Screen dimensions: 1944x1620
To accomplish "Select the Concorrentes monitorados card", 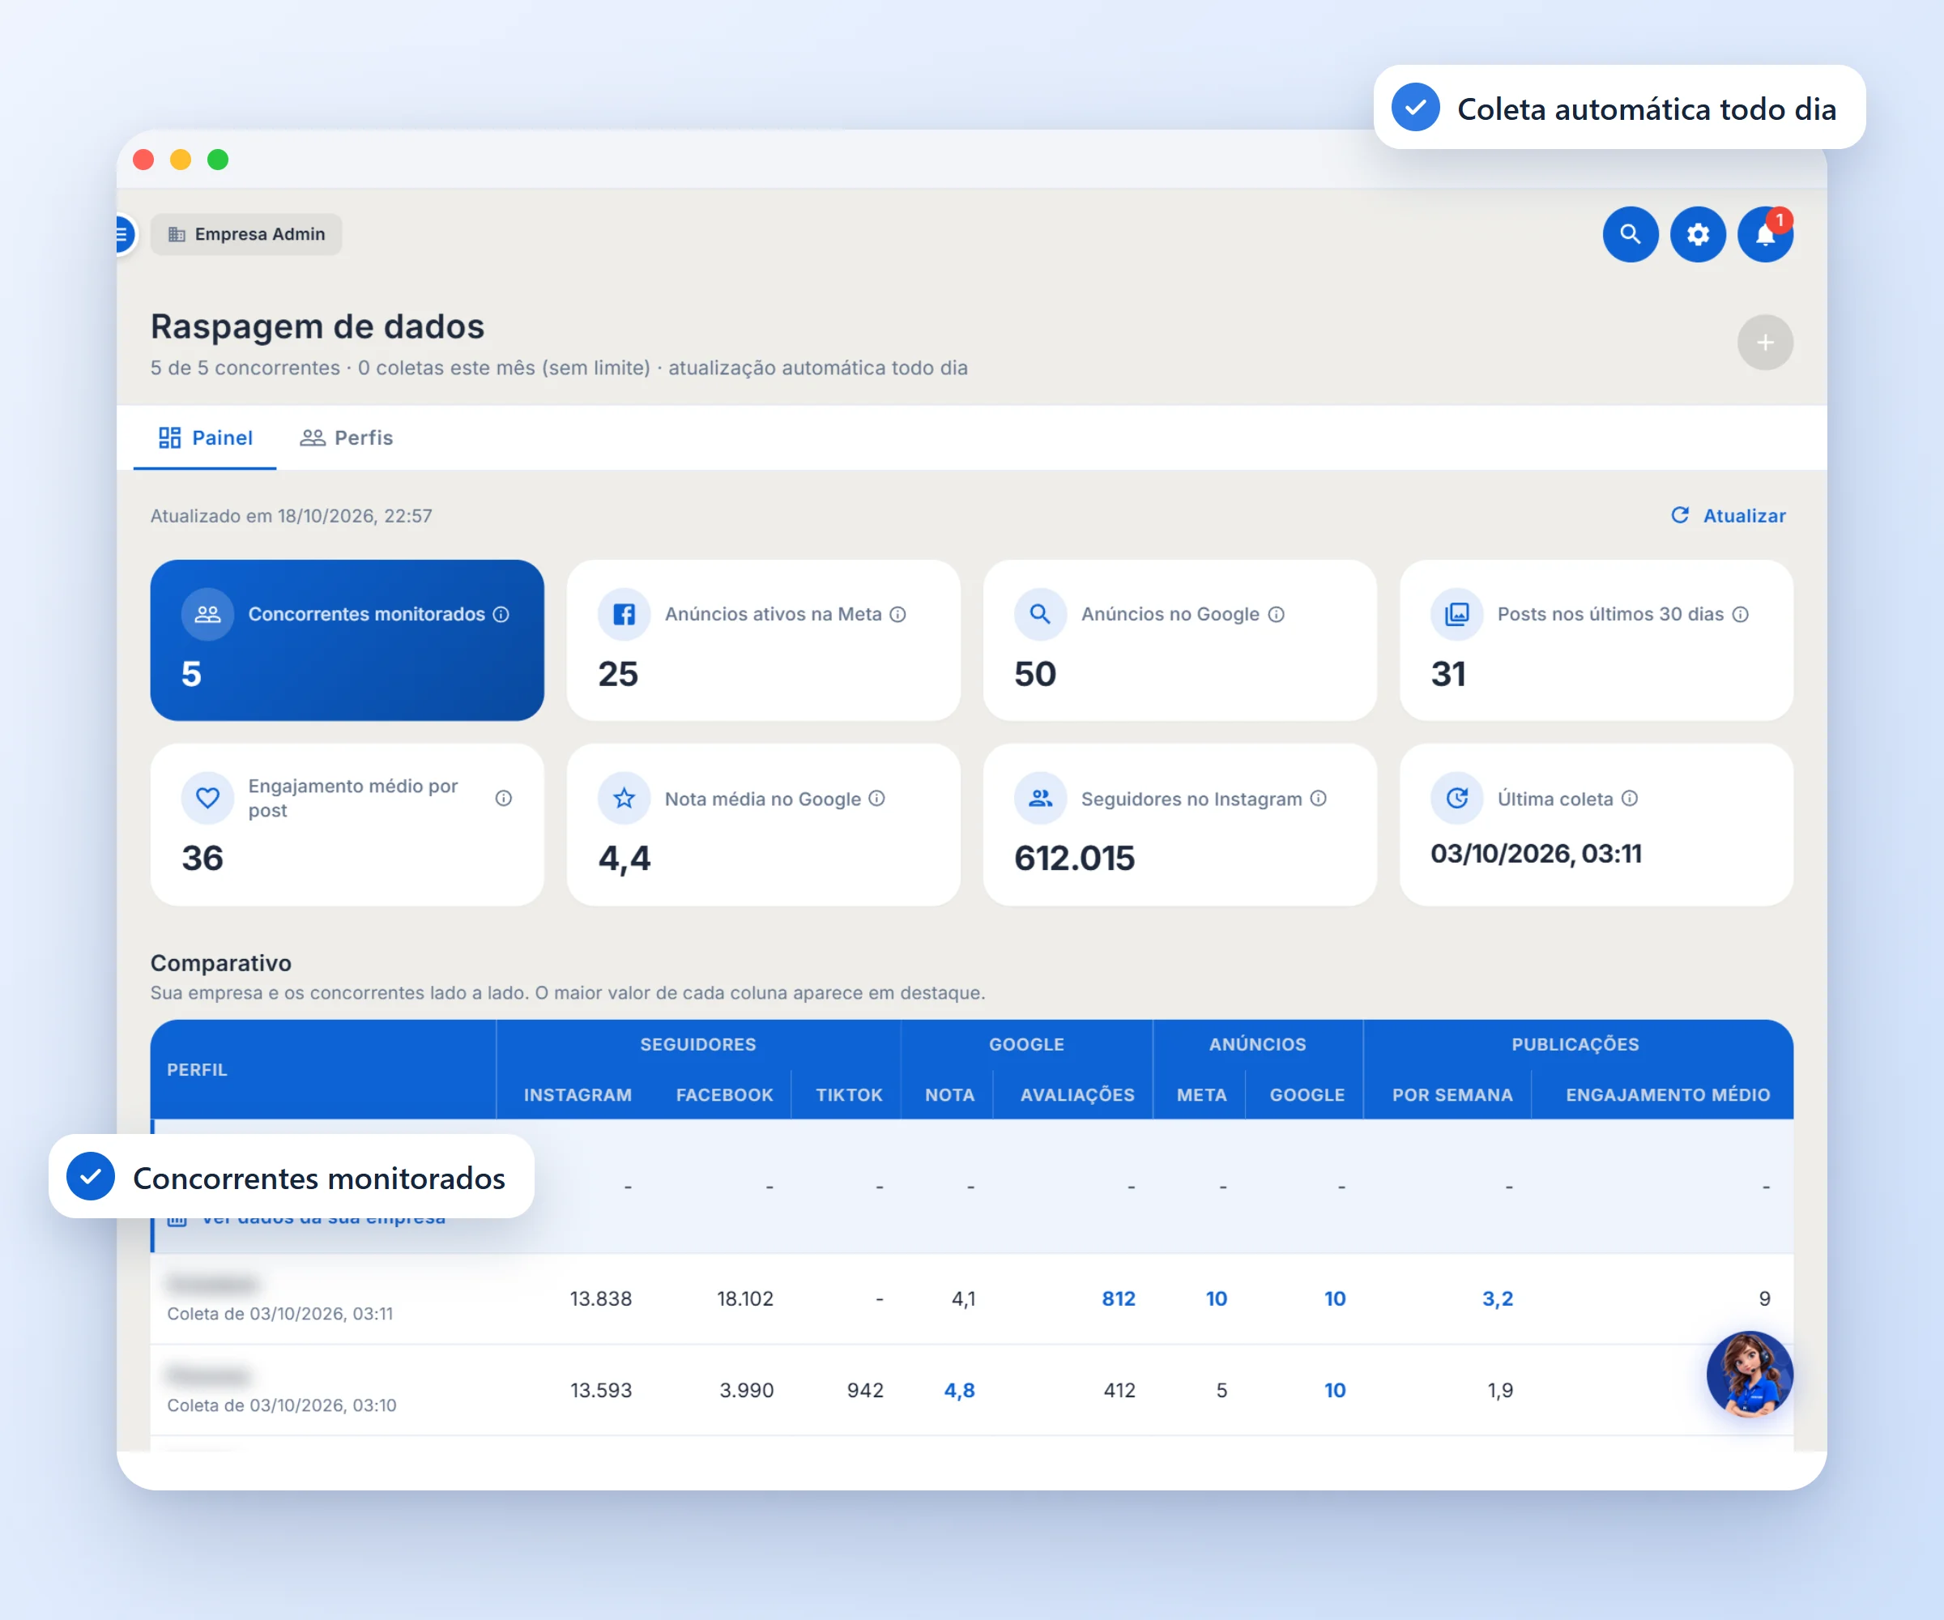I will click(x=347, y=640).
